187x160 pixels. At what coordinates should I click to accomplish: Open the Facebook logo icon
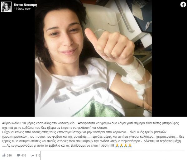pos(183,5)
